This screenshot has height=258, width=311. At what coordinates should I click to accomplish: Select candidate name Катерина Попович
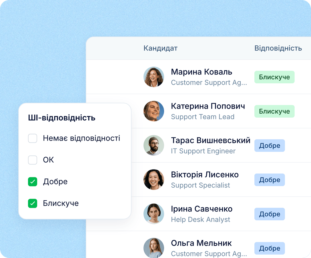pyautogui.click(x=208, y=106)
